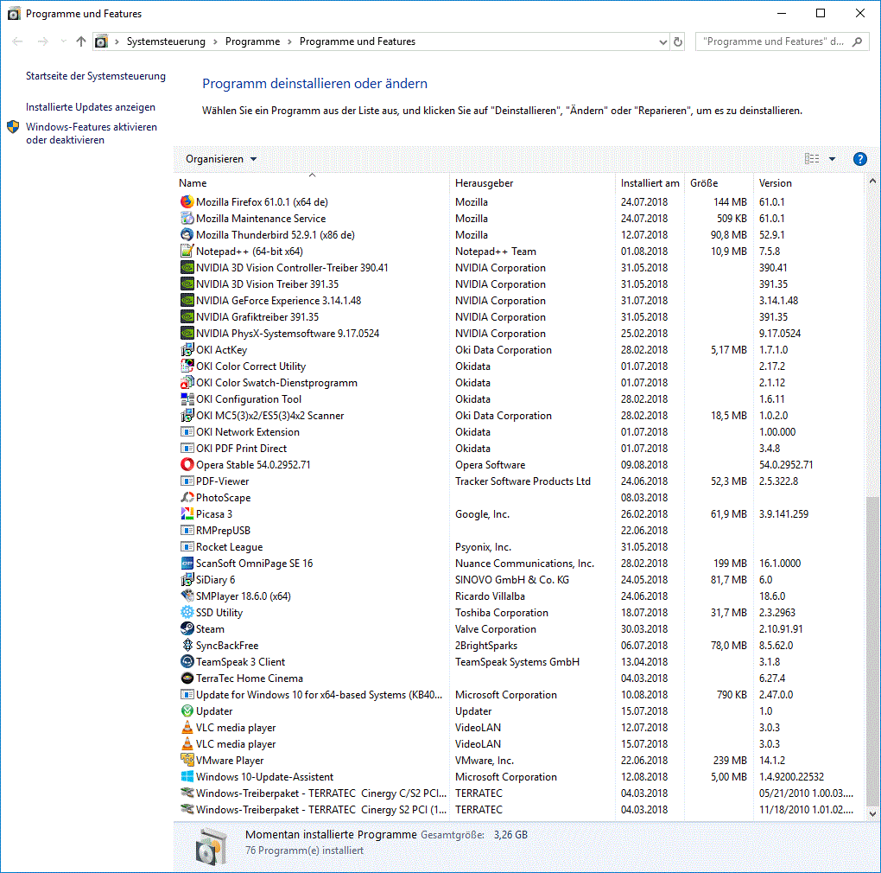This screenshot has width=881, height=873.
Task: Select OKI PDF Print Direct entry
Action: [520, 448]
